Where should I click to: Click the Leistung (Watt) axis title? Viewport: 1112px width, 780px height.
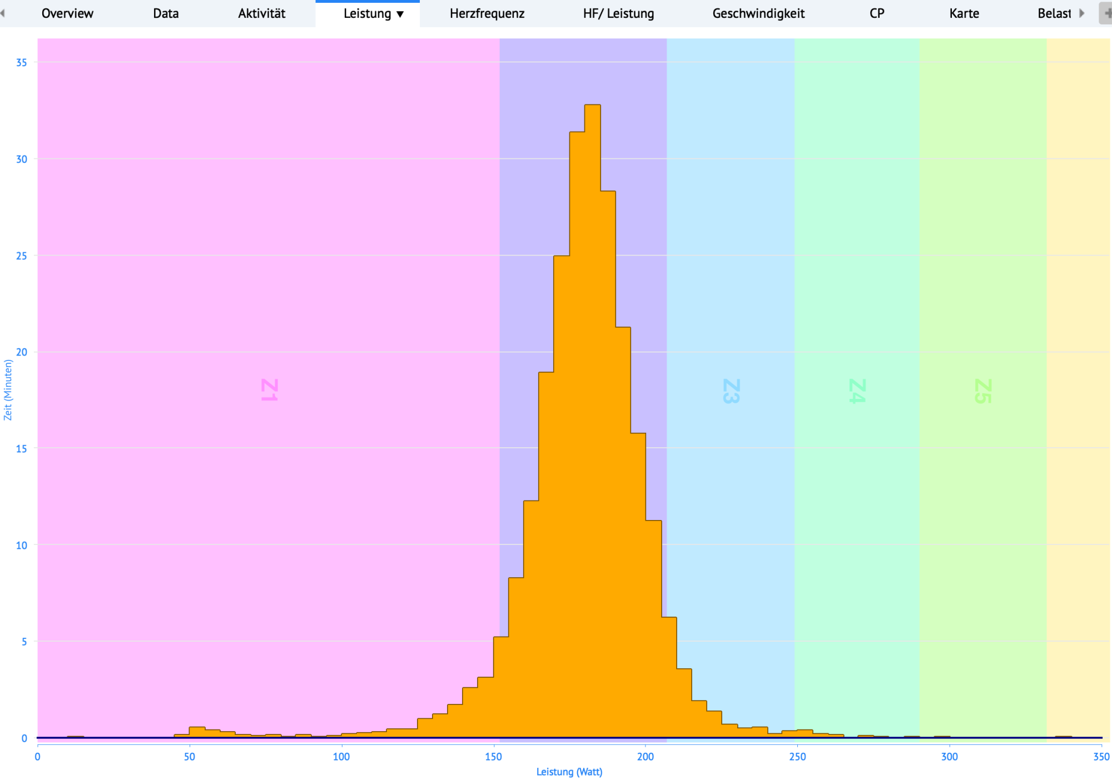[x=569, y=772]
